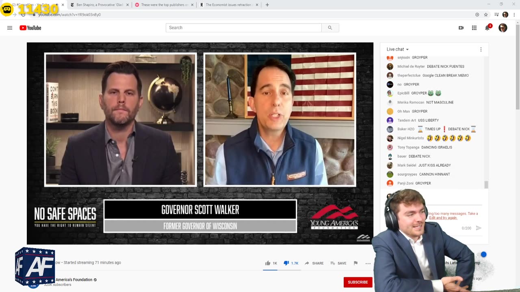Image resolution: width=520 pixels, height=292 pixels.
Task: Click the browser reload button
Action: pyautogui.click(x=23, y=15)
